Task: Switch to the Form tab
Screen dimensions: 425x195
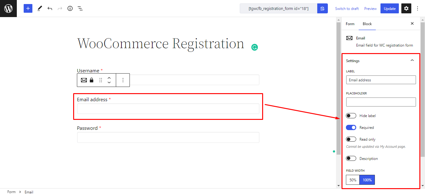Action: click(350, 24)
